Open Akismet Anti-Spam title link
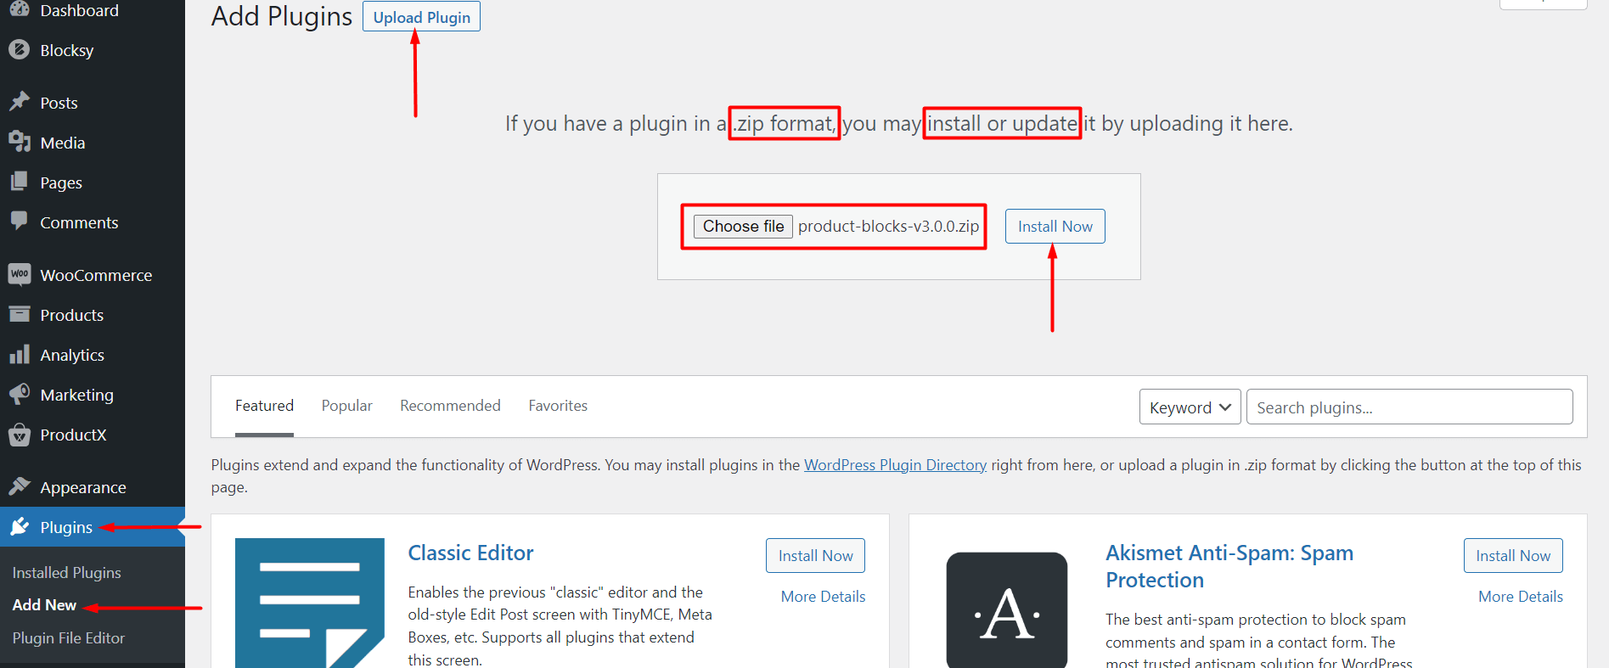Image resolution: width=1609 pixels, height=668 pixels. coord(1229,566)
